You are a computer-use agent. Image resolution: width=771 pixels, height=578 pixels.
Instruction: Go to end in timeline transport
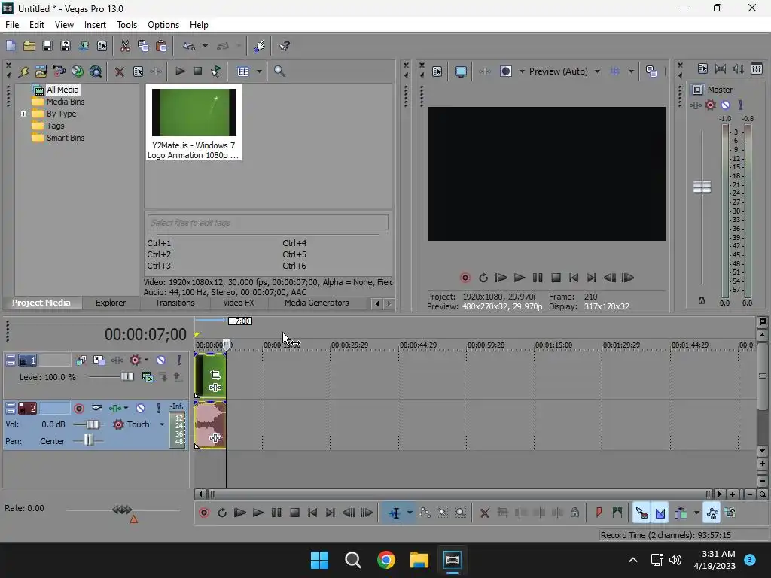(x=331, y=513)
